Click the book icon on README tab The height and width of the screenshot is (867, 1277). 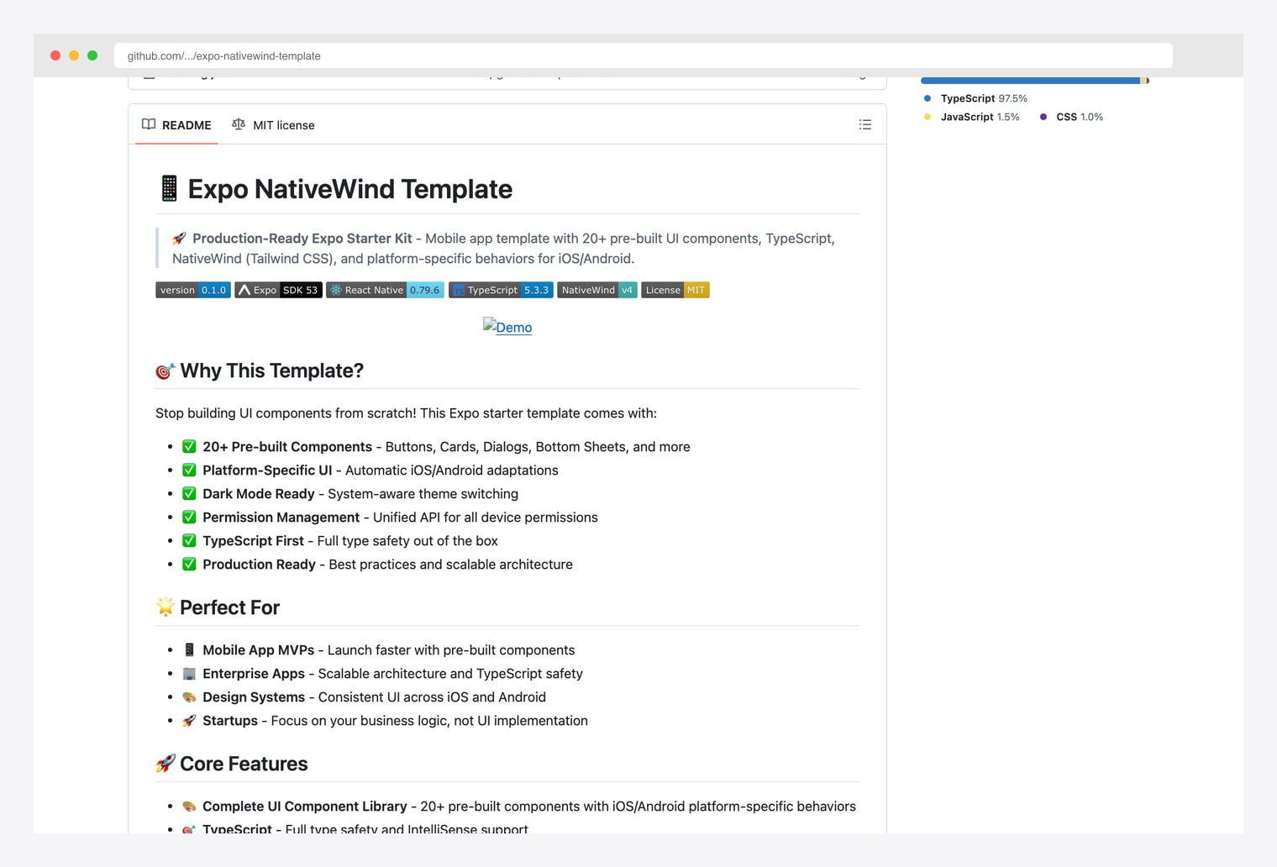click(149, 124)
